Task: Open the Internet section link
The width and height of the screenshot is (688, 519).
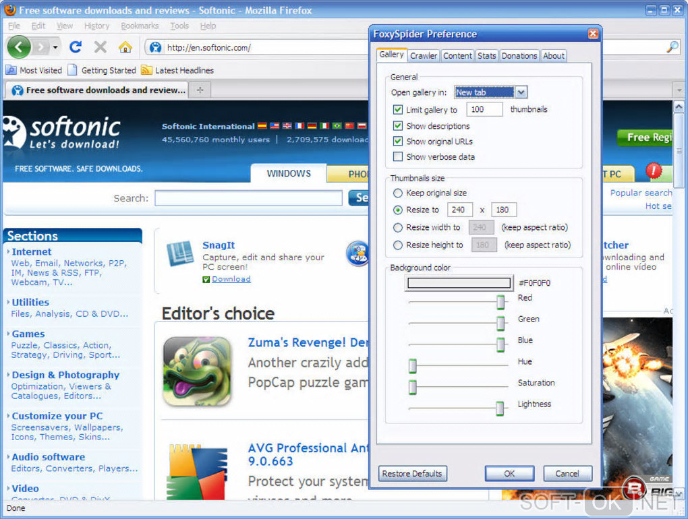Action: click(32, 251)
